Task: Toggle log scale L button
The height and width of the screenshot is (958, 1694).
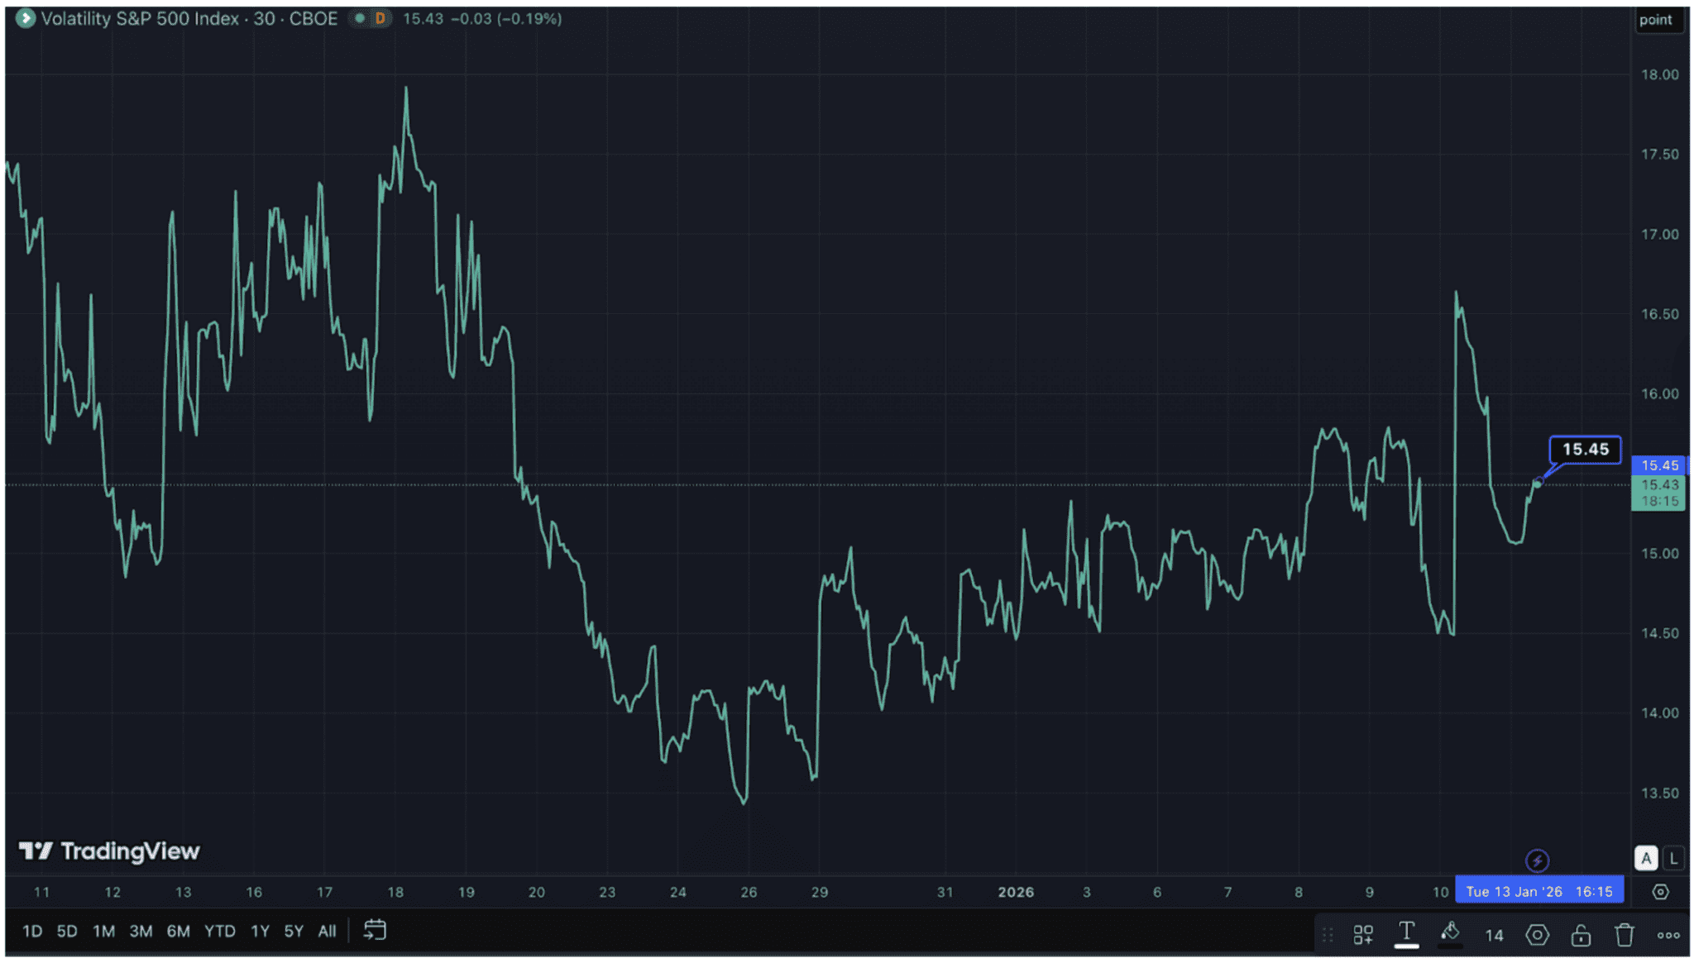Action: 1673,859
